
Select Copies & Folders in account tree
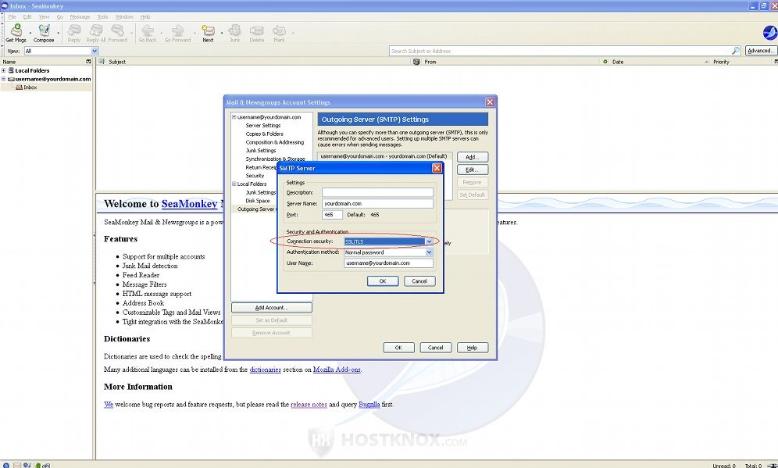click(x=265, y=134)
